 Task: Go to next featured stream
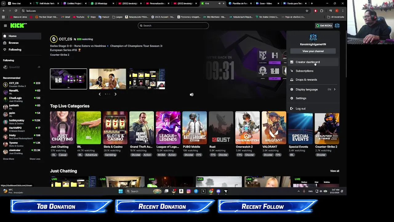115,94
